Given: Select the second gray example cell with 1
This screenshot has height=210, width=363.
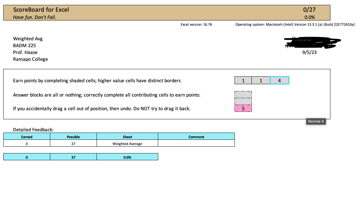Looking at the screenshot, I should pyautogui.click(x=261, y=81).
